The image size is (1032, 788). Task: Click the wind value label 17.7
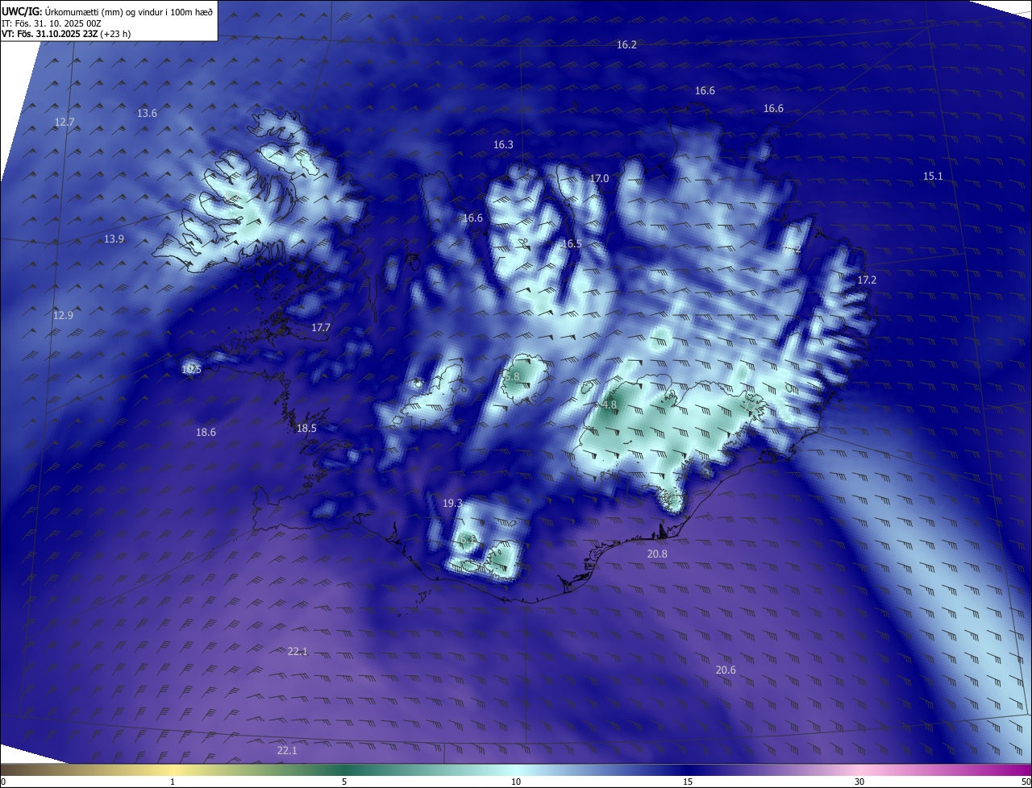321,328
